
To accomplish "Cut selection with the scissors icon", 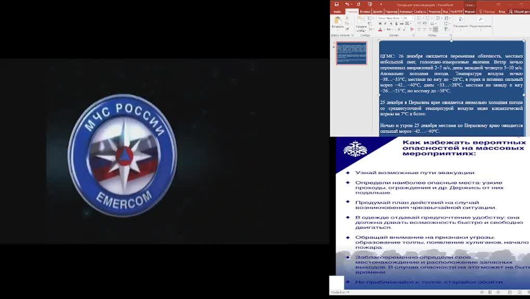I will tap(347, 18).
